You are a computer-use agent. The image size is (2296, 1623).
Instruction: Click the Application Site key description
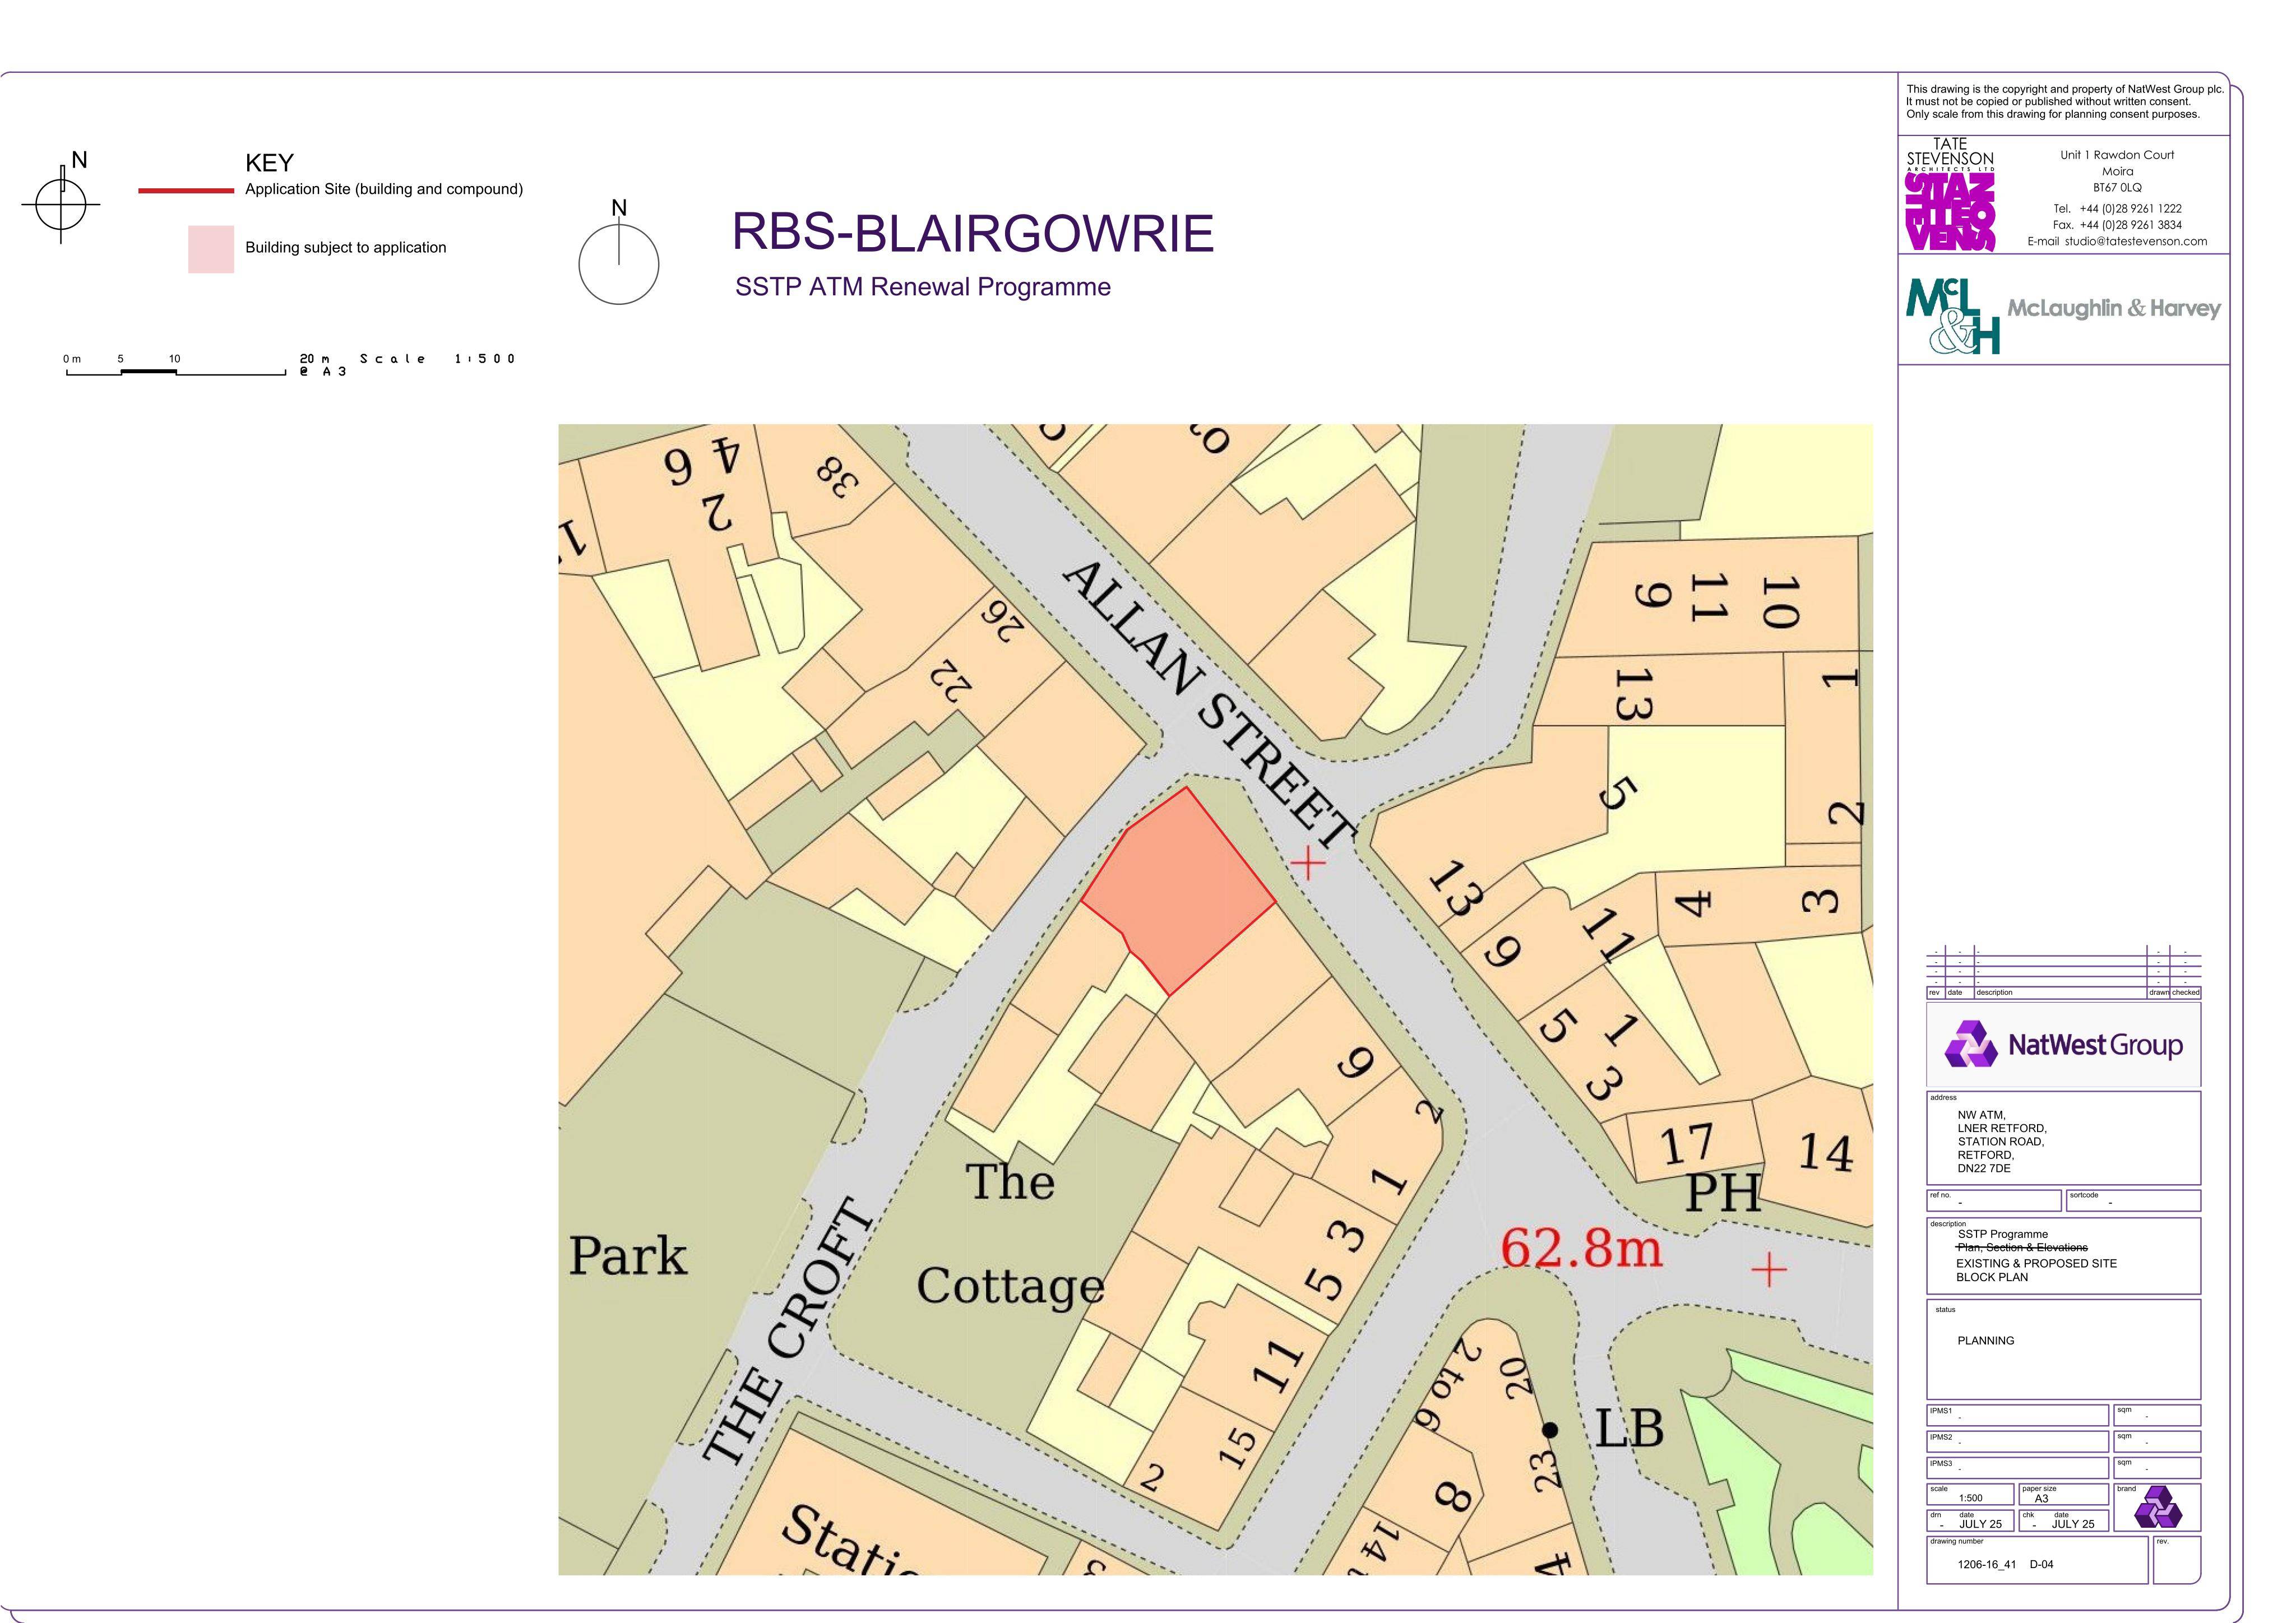pyautogui.click(x=384, y=189)
